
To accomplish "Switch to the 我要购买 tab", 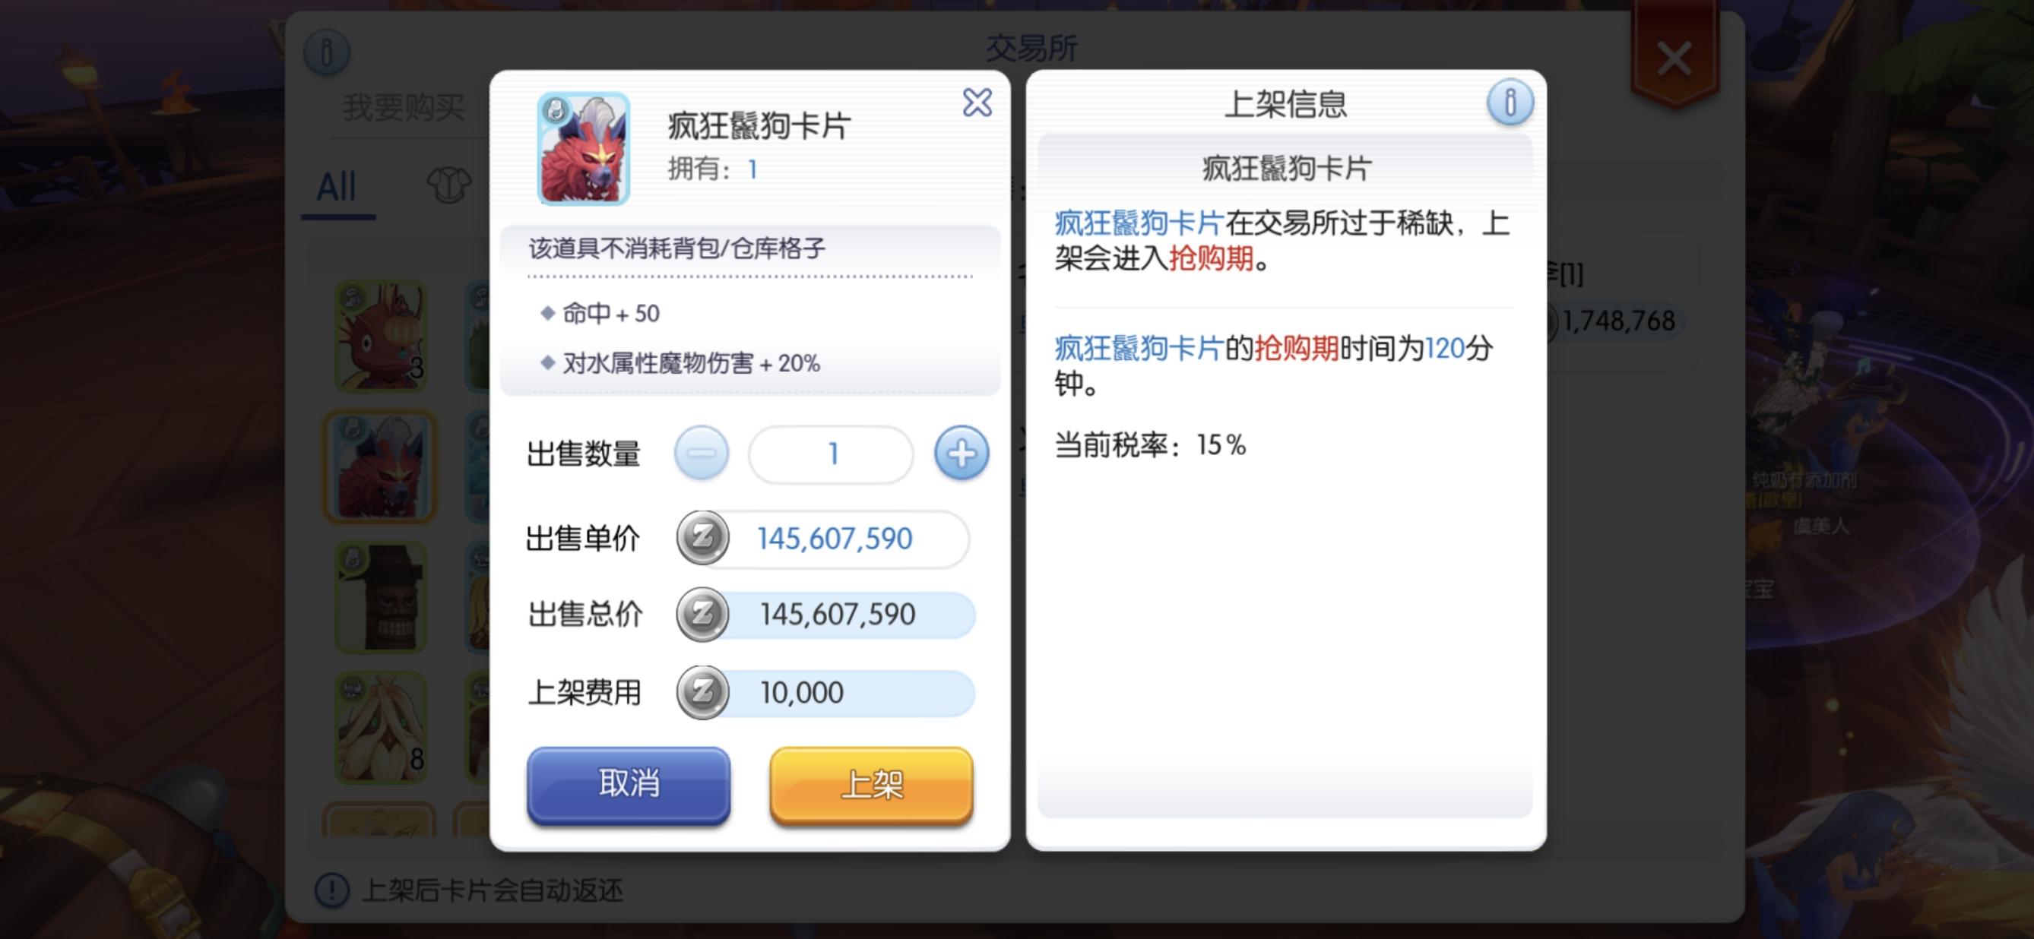I will (x=404, y=108).
